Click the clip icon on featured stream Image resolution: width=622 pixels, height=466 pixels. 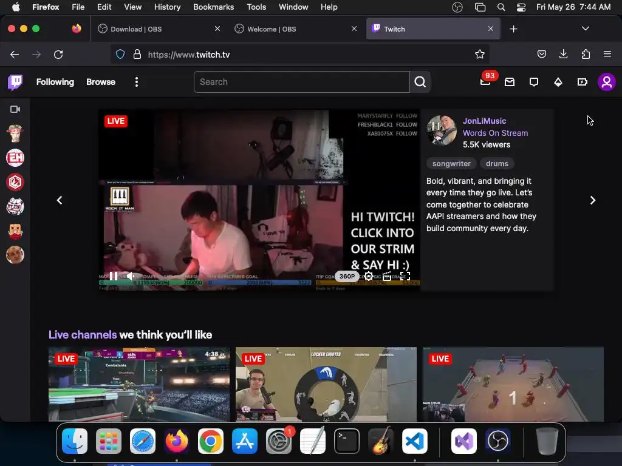tap(387, 276)
